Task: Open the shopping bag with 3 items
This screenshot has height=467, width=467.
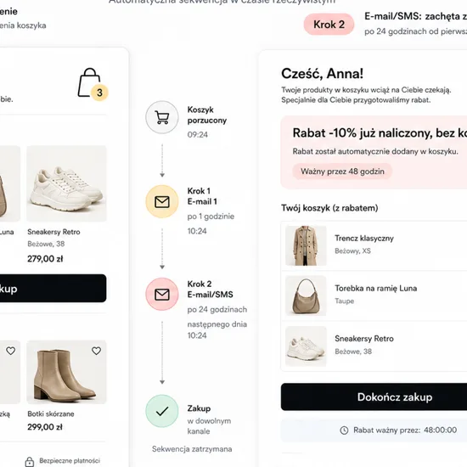Action: (89, 82)
